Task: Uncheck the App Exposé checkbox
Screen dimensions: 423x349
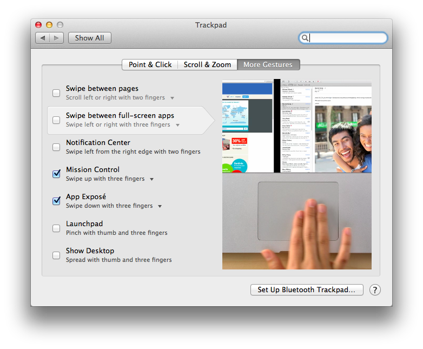Action: pos(56,201)
